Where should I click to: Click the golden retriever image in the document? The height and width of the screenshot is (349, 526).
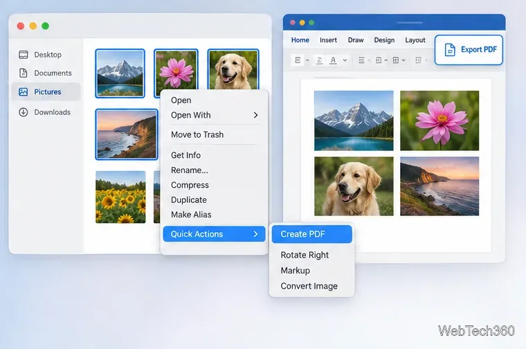pyautogui.click(x=354, y=186)
